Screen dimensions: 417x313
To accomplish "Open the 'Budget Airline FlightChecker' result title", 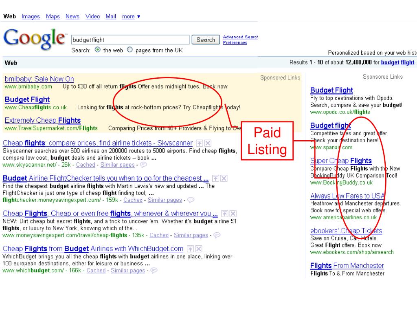I will [105, 179].
